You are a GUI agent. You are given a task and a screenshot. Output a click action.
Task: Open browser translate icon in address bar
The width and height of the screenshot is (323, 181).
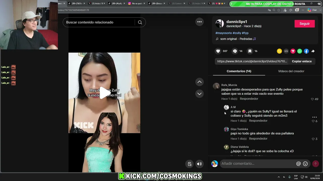coord(269,10)
